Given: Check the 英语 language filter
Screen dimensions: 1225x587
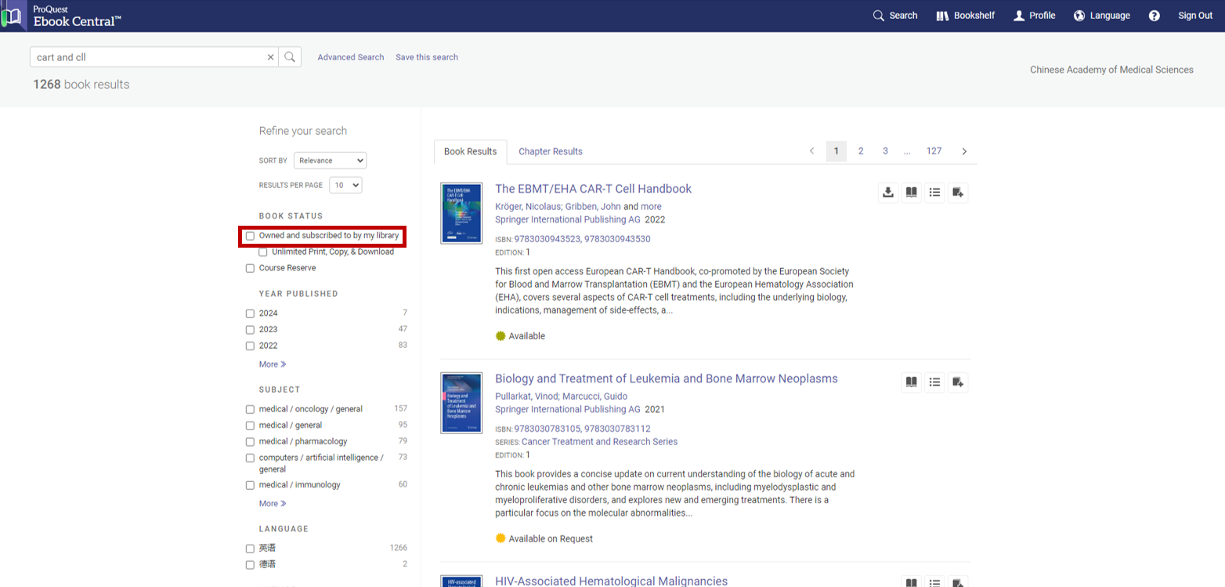Looking at the screenshot, I should [251, 549].
